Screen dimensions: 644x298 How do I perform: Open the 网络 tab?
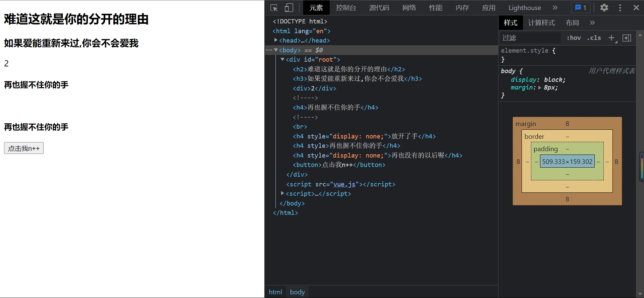tap(409, 8)
